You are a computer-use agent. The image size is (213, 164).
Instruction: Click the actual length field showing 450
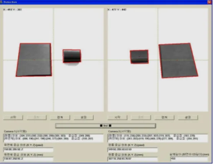pyautogui.click(x=189, y=159)
